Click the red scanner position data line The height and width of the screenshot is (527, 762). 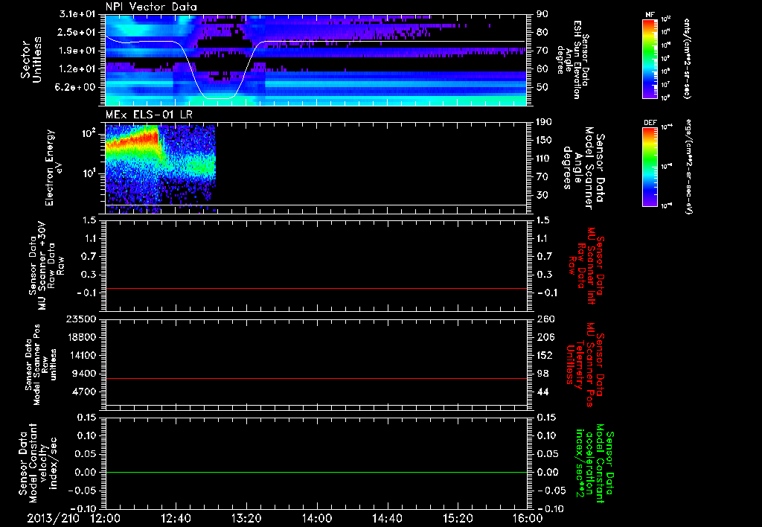click(316, 378)
